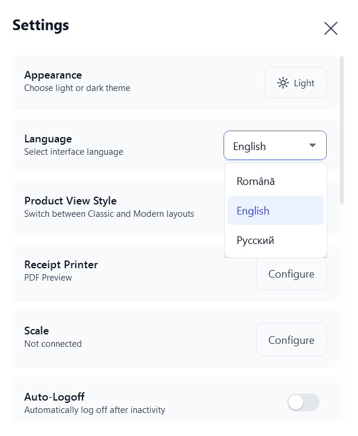The image size is (358, 436).
Task: Click the Product View Style label
Action: (x=70, y=201)
